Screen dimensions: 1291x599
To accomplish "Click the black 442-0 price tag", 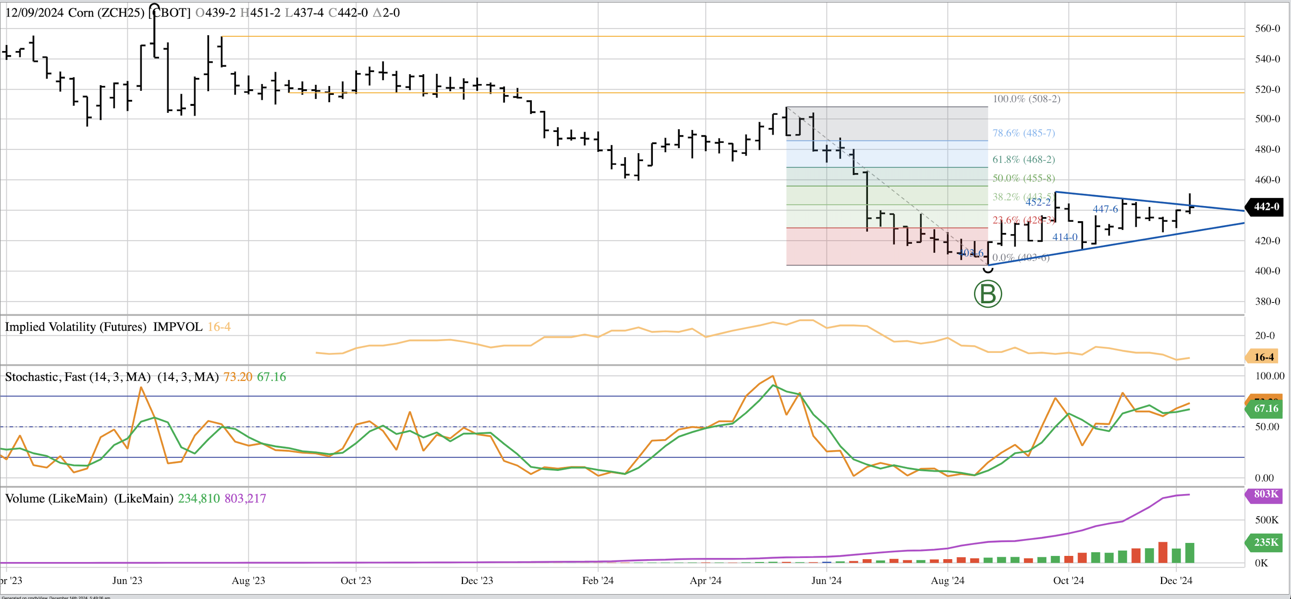I will [x=1266, y=207].
